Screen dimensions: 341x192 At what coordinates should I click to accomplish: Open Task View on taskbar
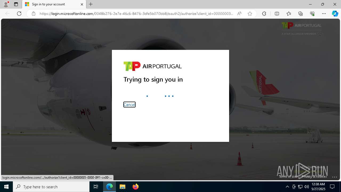(96, 187)
